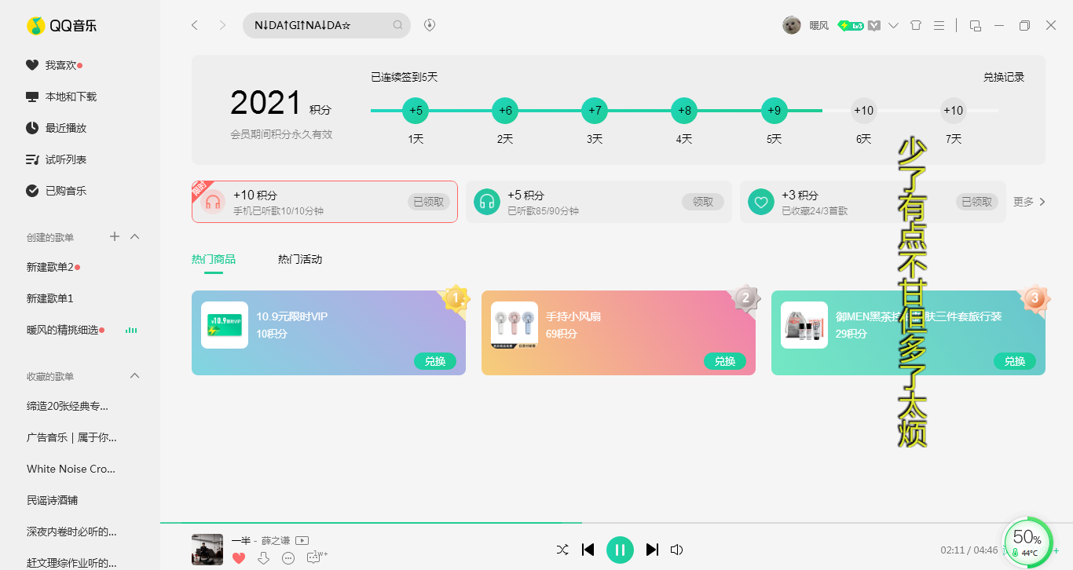Viewport: 1073px width, 570px height.
Task: Go back to the previous track
Action: [x=588, y=550]
